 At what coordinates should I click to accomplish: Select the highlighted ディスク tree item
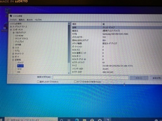point(20,66)
